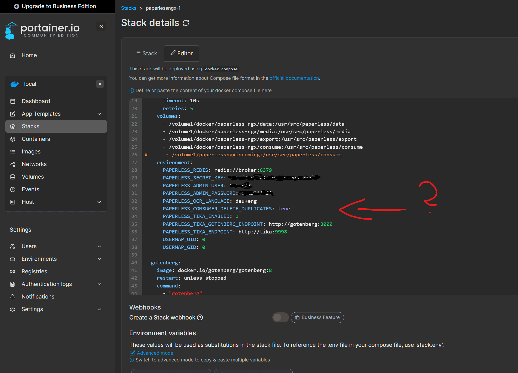Click the Editor tab pencil icon
Screen dimensions: 518x373
pos(173,53)
